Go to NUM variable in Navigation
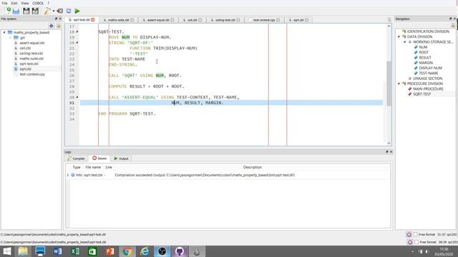 coord(423,47)
